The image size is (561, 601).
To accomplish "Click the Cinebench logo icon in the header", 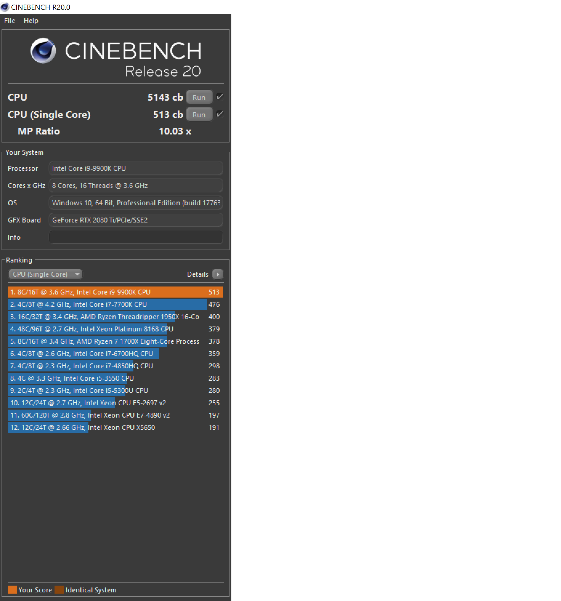I will point(43,51).
